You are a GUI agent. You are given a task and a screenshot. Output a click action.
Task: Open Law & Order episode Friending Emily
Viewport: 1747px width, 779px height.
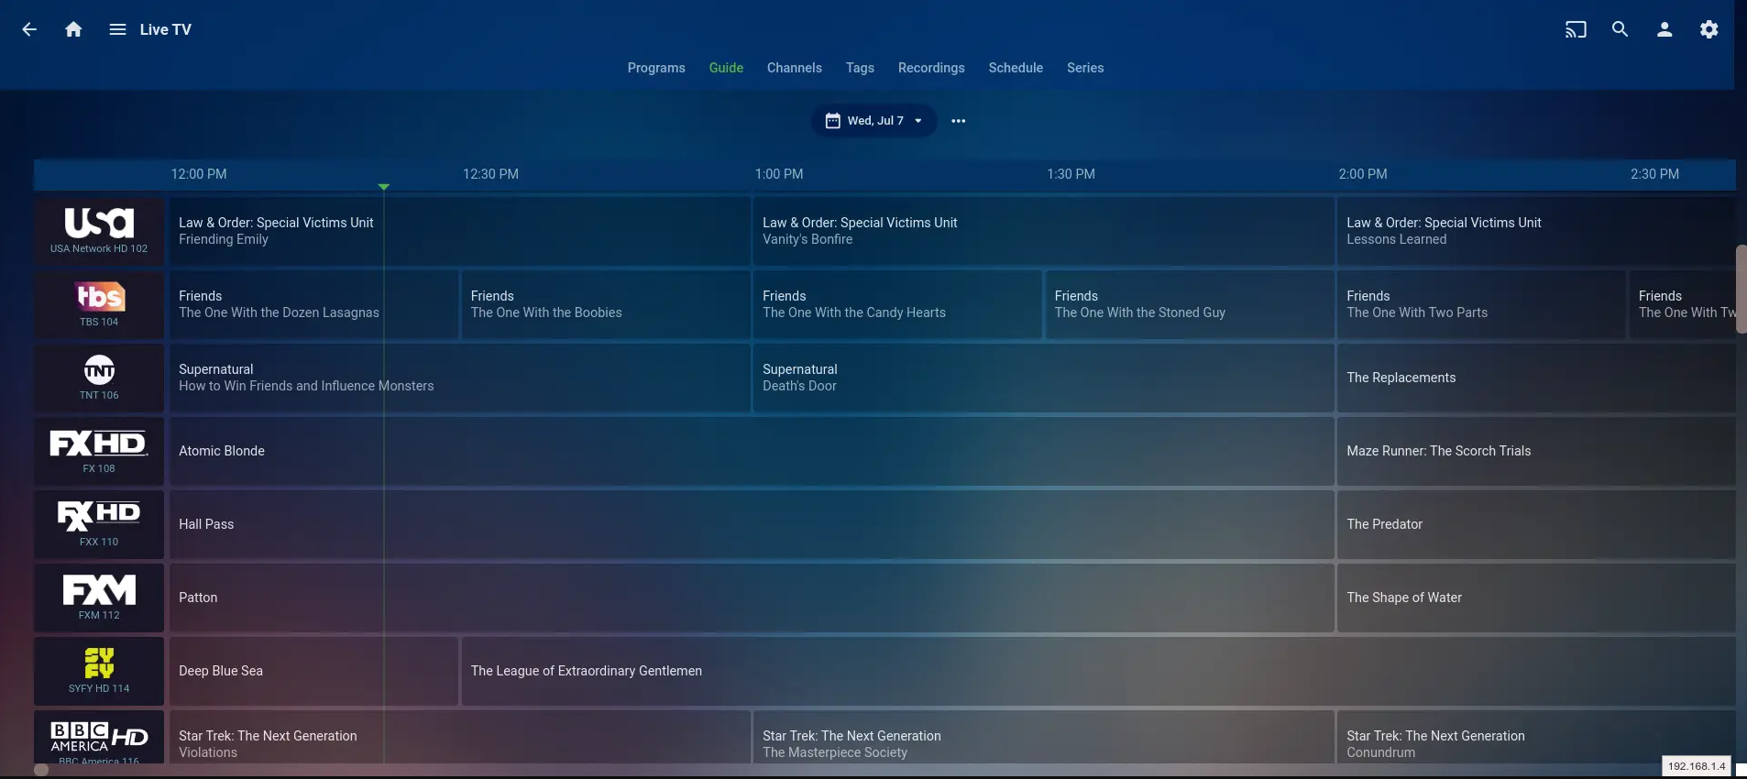point(459,232)
